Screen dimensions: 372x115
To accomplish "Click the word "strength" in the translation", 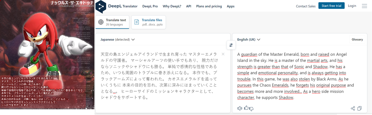I will 245,67.
